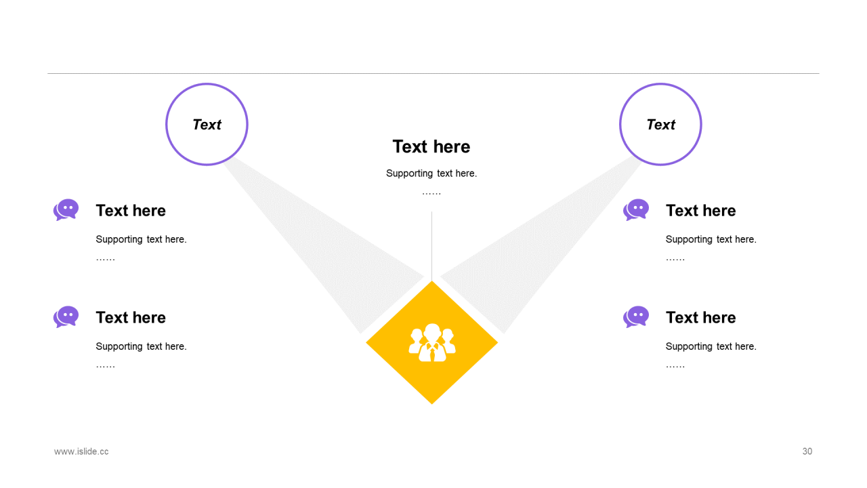Select the center 'Text here' heading
Image resolution: width=867 pixels, height=488 pixels.
(x=431, y=146)
